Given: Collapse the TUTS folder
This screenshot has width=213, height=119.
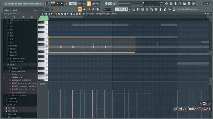Looking at the screenshot, I should tap(12, 65).
